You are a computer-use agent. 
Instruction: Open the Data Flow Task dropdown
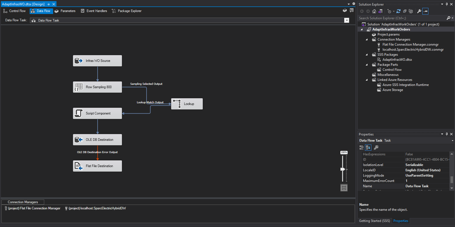pos(346,20)
